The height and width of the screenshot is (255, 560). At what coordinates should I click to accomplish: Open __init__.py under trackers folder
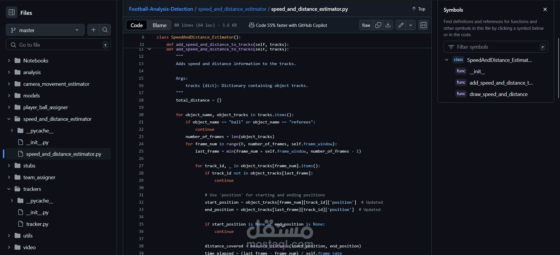point(37,212)
